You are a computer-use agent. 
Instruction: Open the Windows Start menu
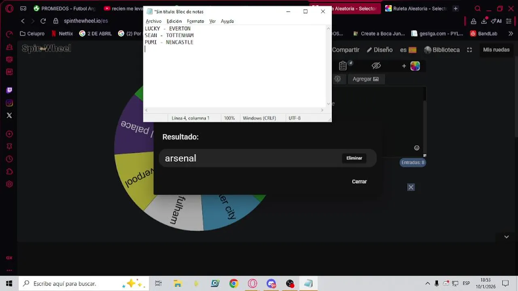pos(9,284)
